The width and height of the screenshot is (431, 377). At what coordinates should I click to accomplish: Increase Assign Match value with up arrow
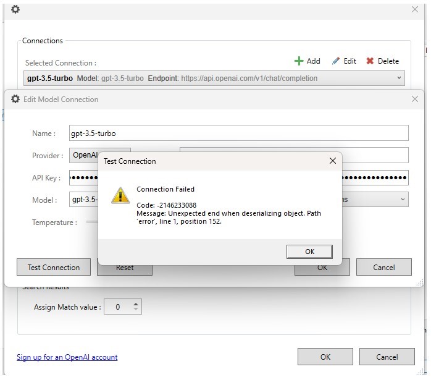[x=136, y=303]
